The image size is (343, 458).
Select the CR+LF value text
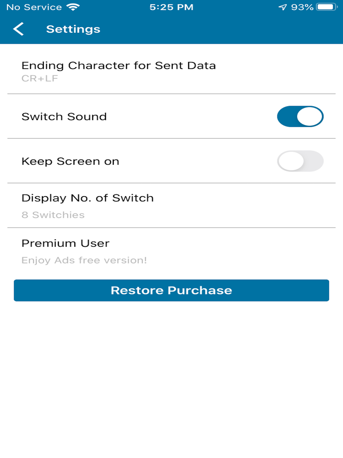pos(40,78)
